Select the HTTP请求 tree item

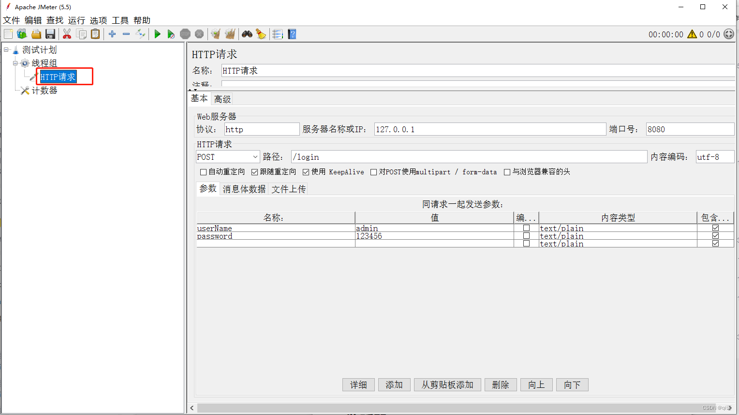pos(58,77)
